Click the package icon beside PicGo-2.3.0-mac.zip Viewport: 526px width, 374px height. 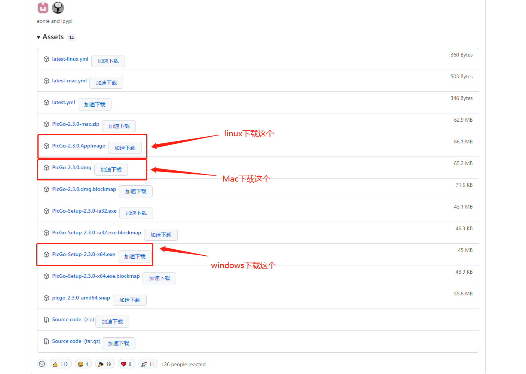click(46, 124)
